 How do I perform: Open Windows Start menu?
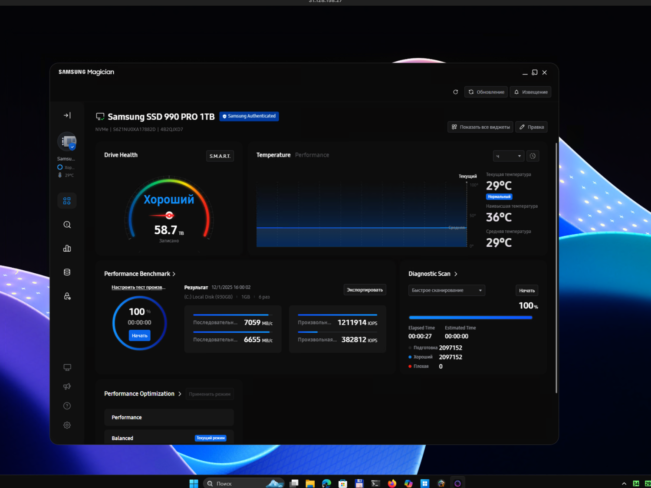(194, 483)
